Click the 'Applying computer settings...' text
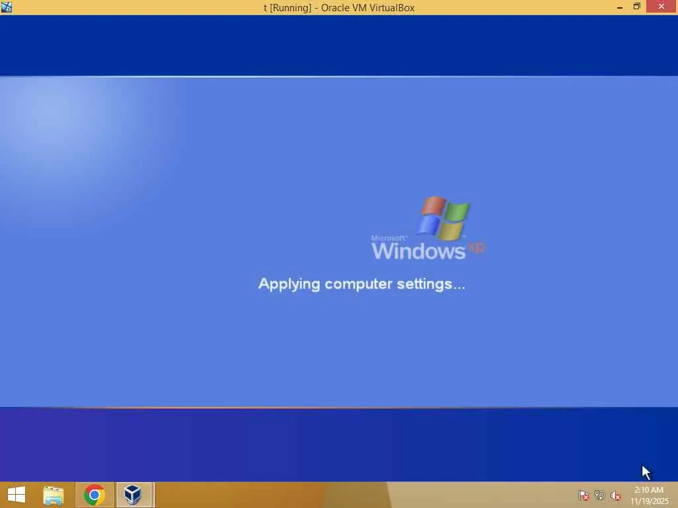The image size is (678, 508). pyautogui.click(x=362, y=284)
